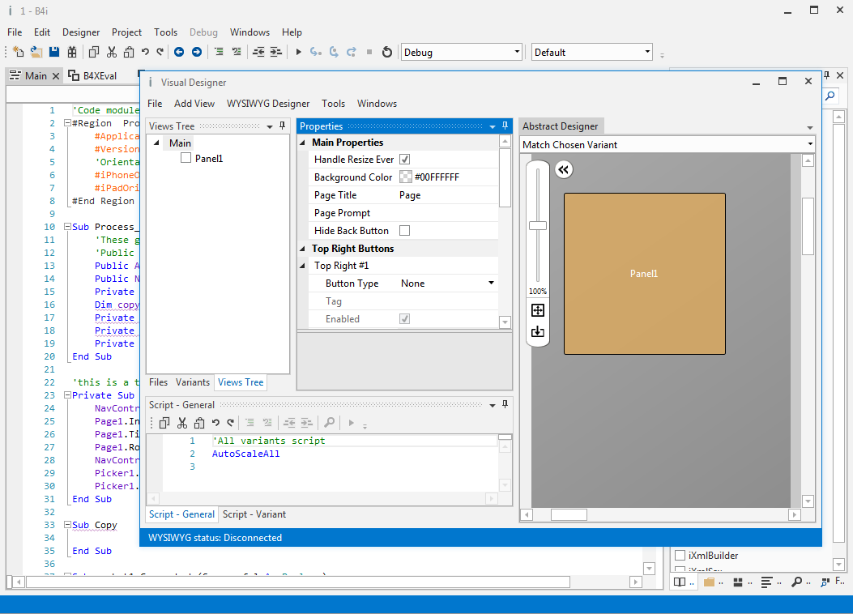Click the Background Color swatch
This screenshot has height=614, width=853.
[x=405, y=177]
